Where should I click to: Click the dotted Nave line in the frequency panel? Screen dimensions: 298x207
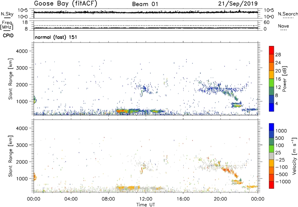tap(146, 25)
